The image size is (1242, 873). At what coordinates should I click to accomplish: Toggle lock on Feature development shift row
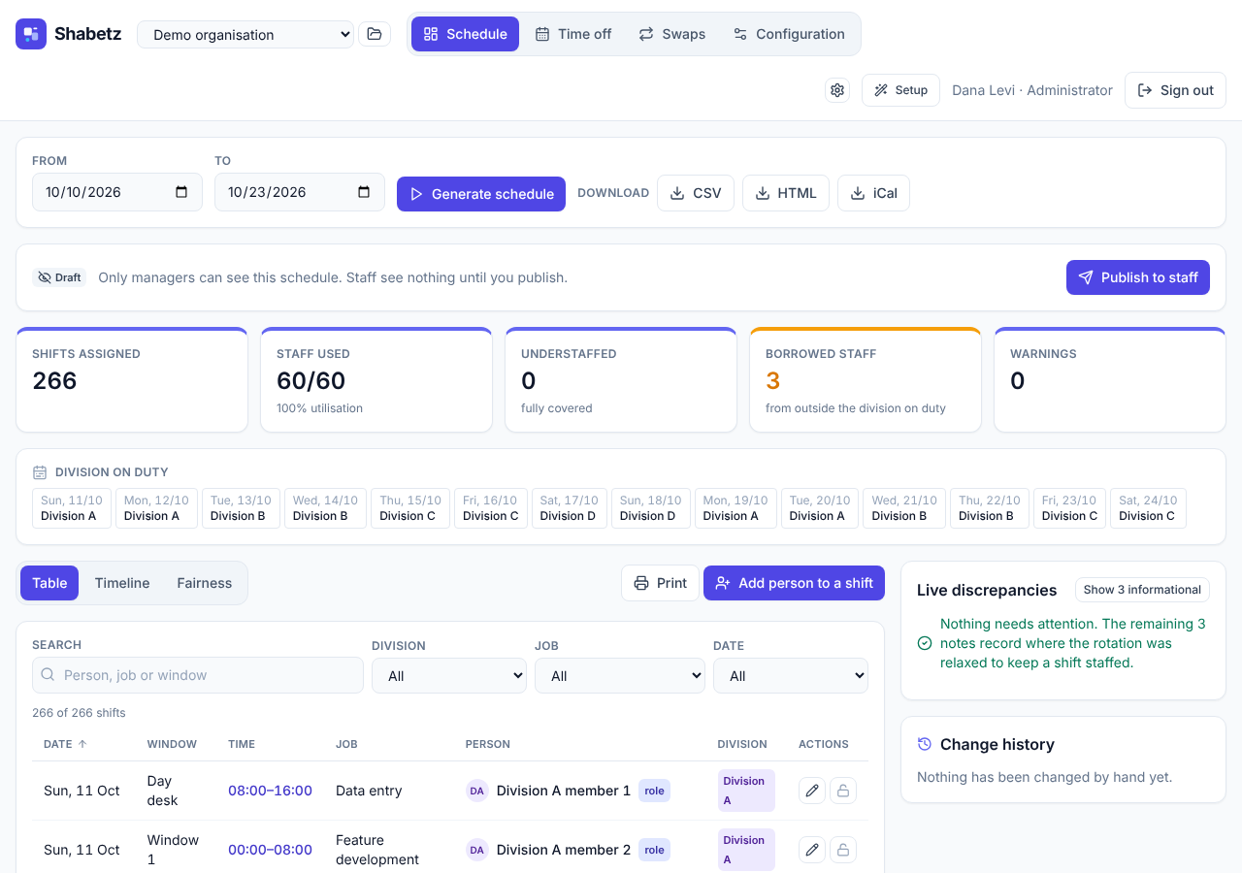coord(843,850)
